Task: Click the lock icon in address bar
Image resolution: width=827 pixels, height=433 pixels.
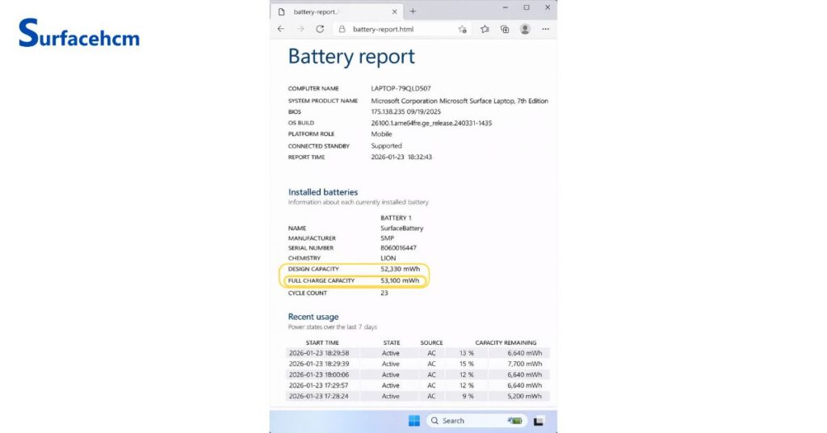Action: [342, 29]
